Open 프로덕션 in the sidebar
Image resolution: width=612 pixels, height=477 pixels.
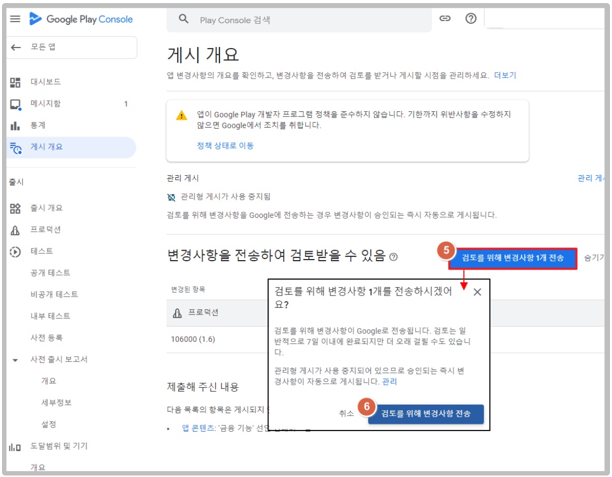click(46, 230)
